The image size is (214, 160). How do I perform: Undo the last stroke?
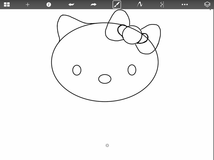[71, 5]
